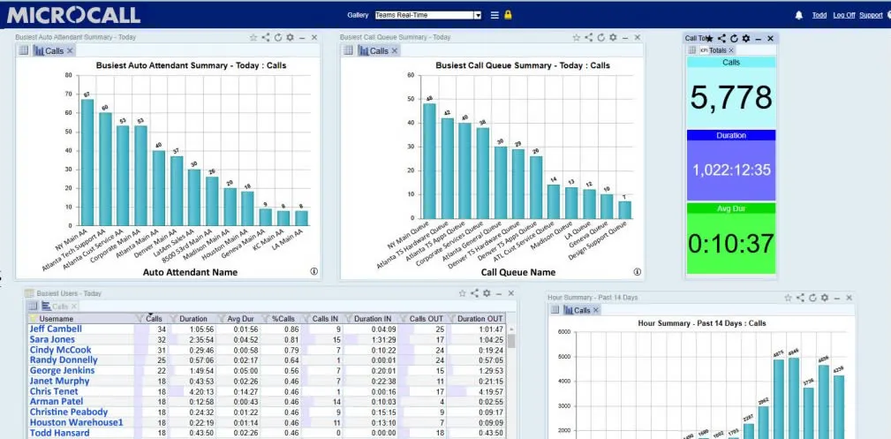Screen dimensions: 891x439
Task: Click the 5,778 Calls total tile
Action: click(731, 94)
